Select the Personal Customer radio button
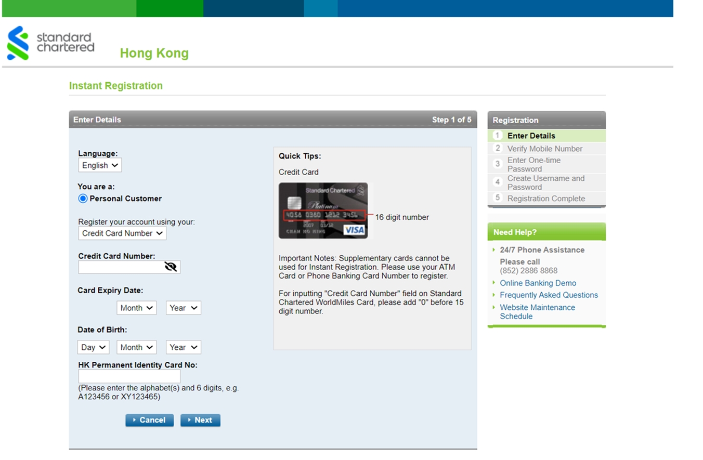Screen dimensions: 703x460 [83, 199]
